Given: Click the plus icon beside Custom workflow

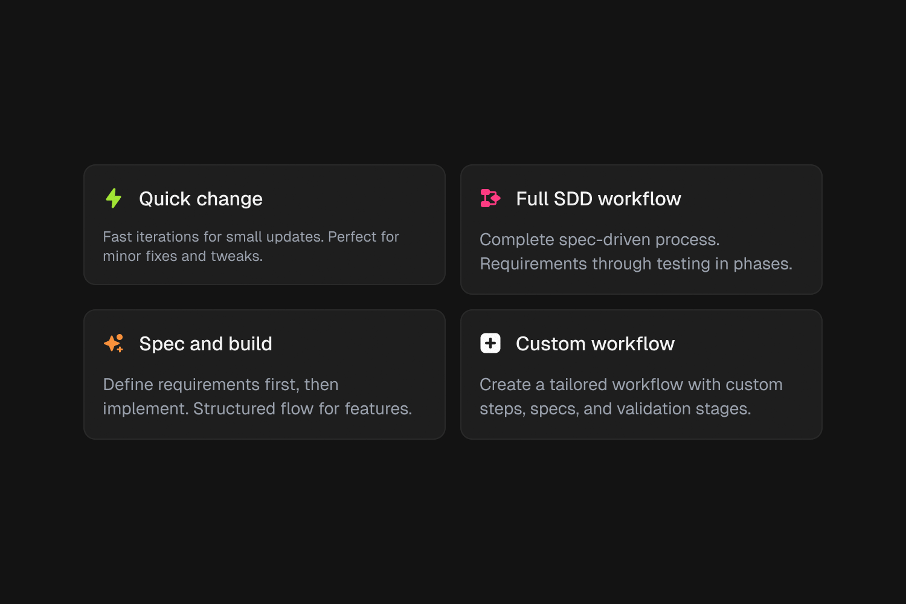Looking at the screenshot, I should pos(490,343).
